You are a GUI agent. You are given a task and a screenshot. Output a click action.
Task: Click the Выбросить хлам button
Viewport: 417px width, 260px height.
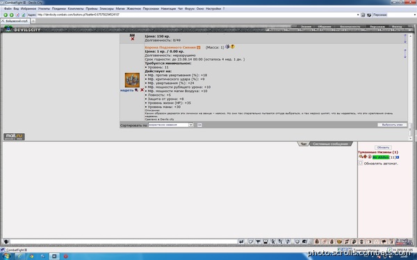coord(392,125)
